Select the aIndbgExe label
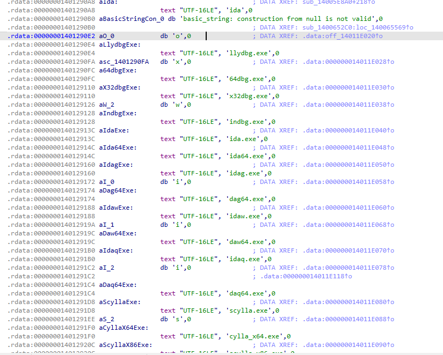The image size is (443, 355). (118, 113)
